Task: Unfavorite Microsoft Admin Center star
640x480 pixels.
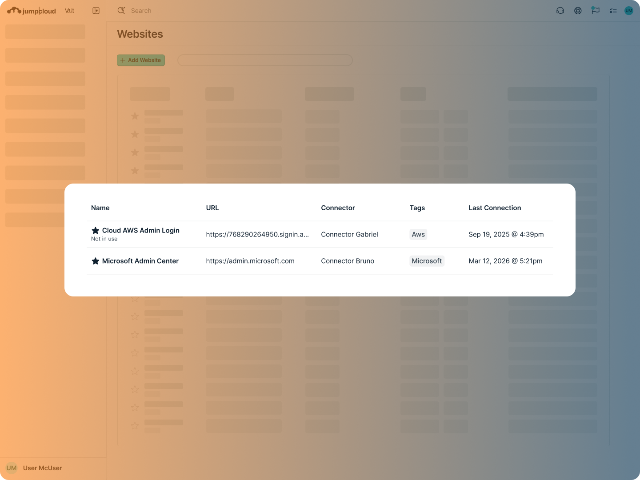Action: (x=95, y=261)
